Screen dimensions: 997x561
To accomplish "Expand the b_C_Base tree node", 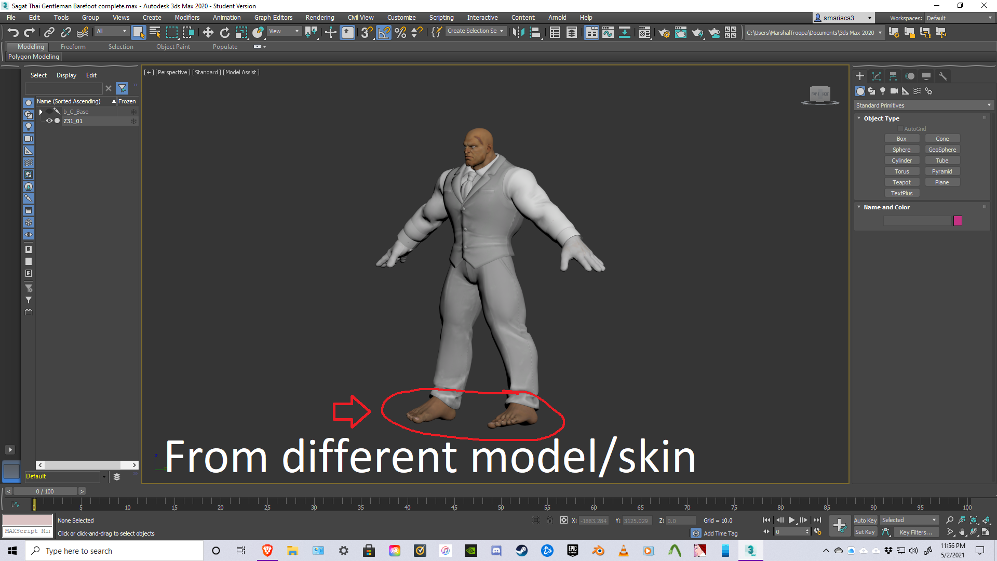I will [x=41, y=112].
